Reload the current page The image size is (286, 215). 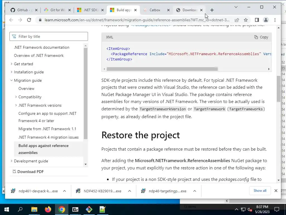point(29,20)
